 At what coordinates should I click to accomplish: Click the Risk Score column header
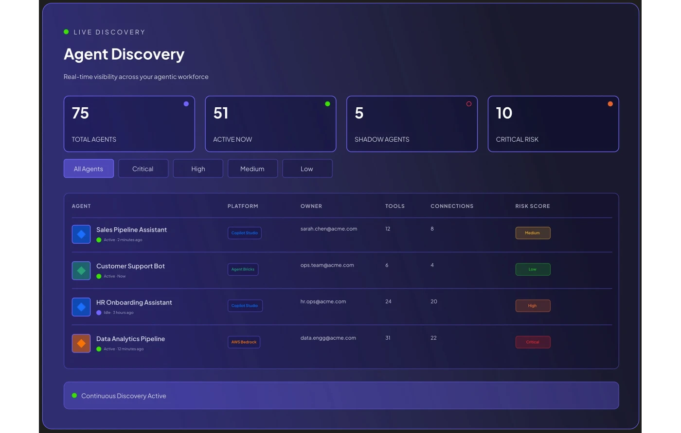[x=533, y=206]
